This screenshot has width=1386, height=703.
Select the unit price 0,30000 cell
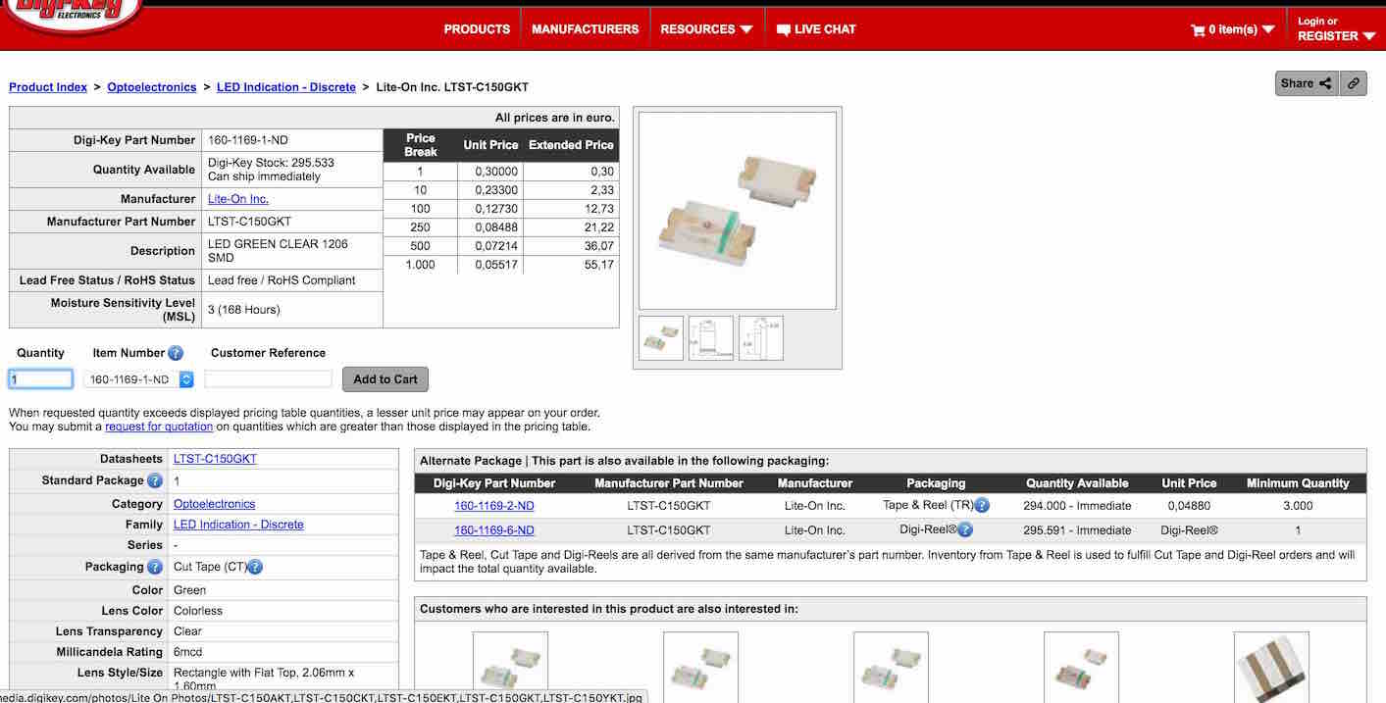pos(490,172)
